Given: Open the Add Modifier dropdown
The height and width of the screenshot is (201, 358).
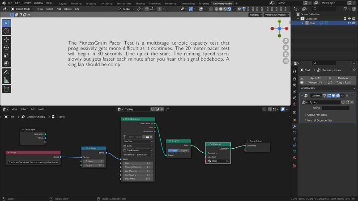Looking at the screenshot, I should 328,88.
